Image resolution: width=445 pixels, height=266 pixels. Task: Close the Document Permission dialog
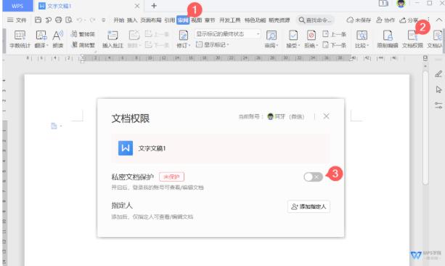point(326,116)
